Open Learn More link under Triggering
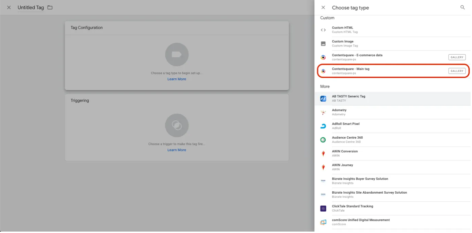This screenshot has width=472, height=233. coord(177,150)
